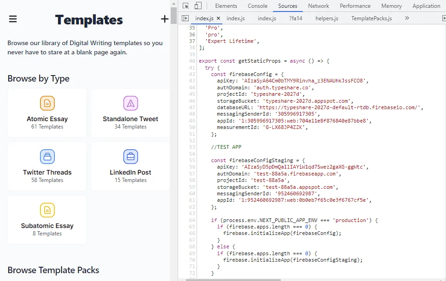Select the third index.js file tab
446x281 pixels.
[267, 18]
